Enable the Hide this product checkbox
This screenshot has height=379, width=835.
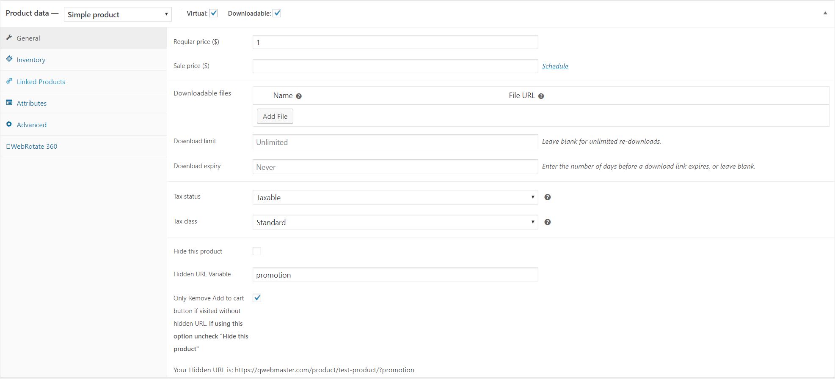point(257,251)
